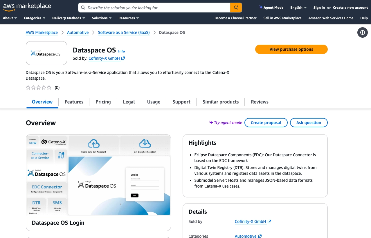Image resolution: width=371 pixels, height=238 pixels.
Task: Open the English language selector
Action: pos(298,8)
